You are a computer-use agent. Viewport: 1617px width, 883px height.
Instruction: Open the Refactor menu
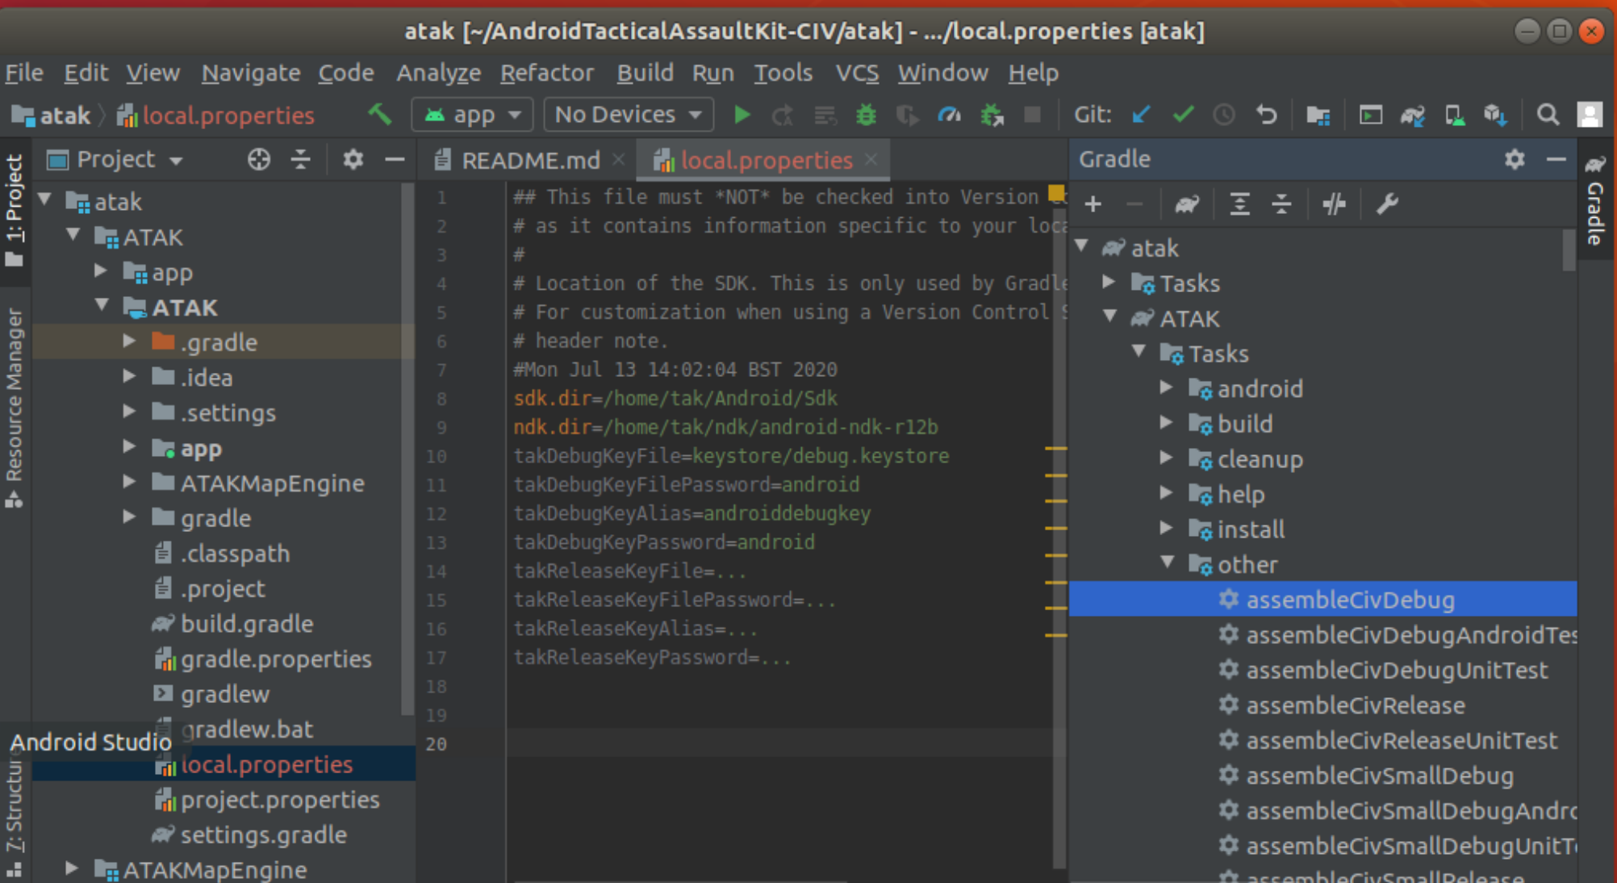click(x=547, y=73)
